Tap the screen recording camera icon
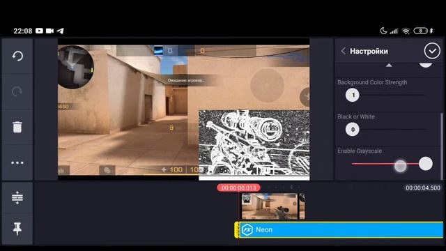 tap(49, 31)
